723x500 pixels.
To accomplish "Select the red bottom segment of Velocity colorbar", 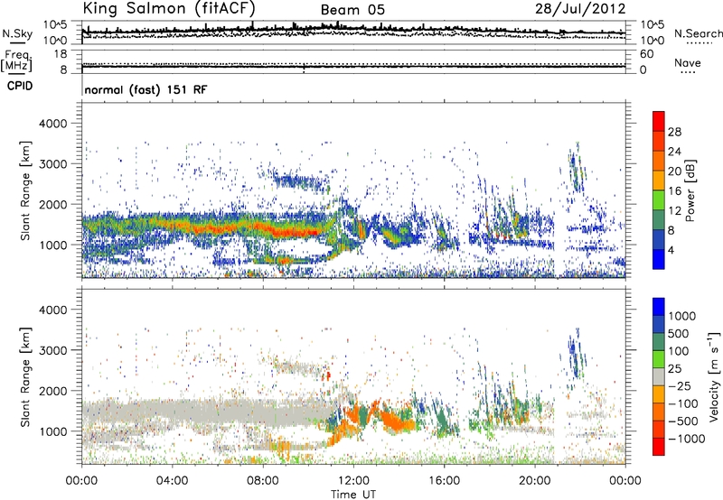I will pos(659,447).
